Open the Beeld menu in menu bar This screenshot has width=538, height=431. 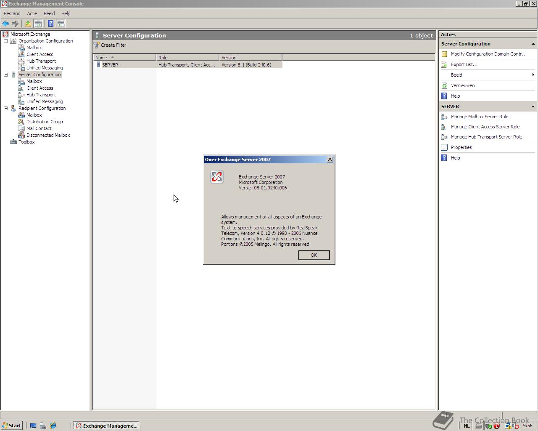point(49,13)
